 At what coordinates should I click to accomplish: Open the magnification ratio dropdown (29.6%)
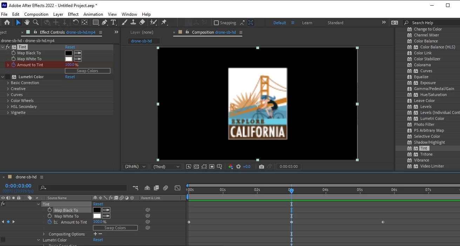click(x=135, y=166)
